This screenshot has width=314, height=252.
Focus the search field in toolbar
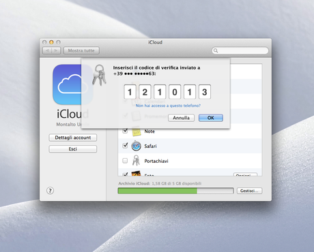[x=240, y=50]
